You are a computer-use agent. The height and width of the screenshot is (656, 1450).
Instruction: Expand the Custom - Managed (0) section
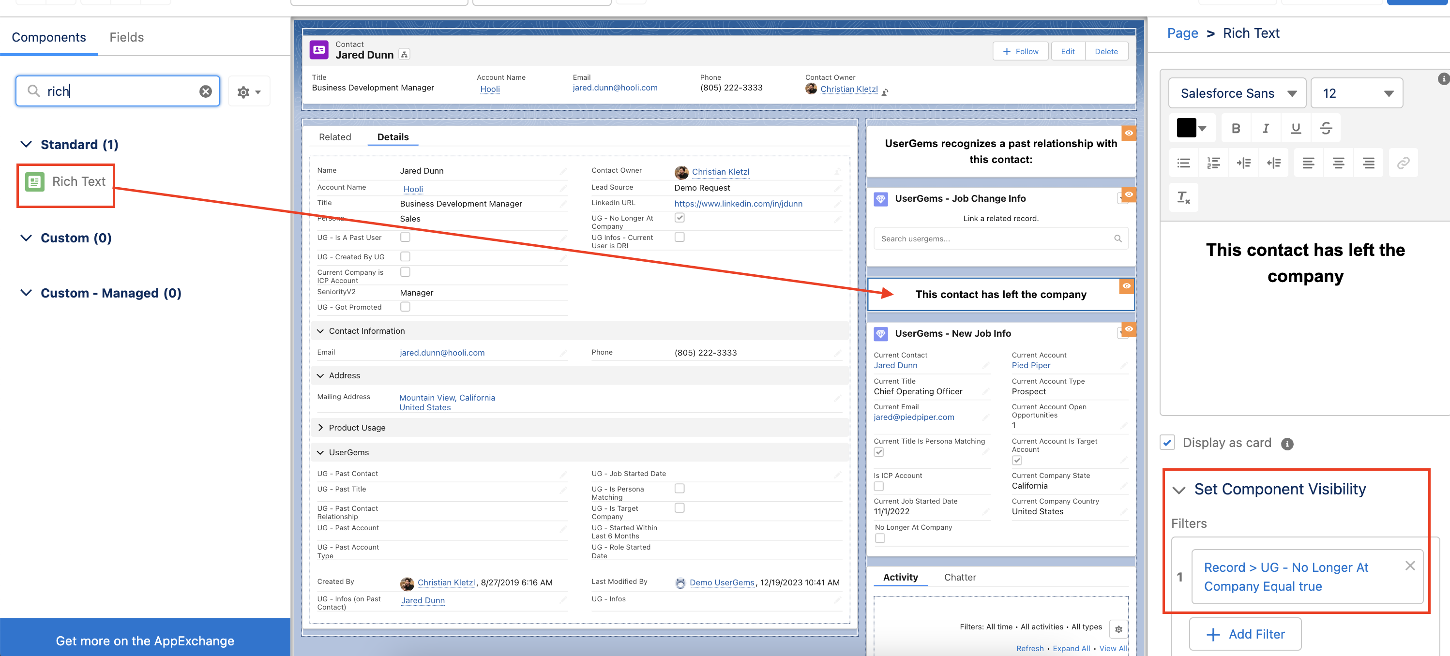[x=26, y=293]
